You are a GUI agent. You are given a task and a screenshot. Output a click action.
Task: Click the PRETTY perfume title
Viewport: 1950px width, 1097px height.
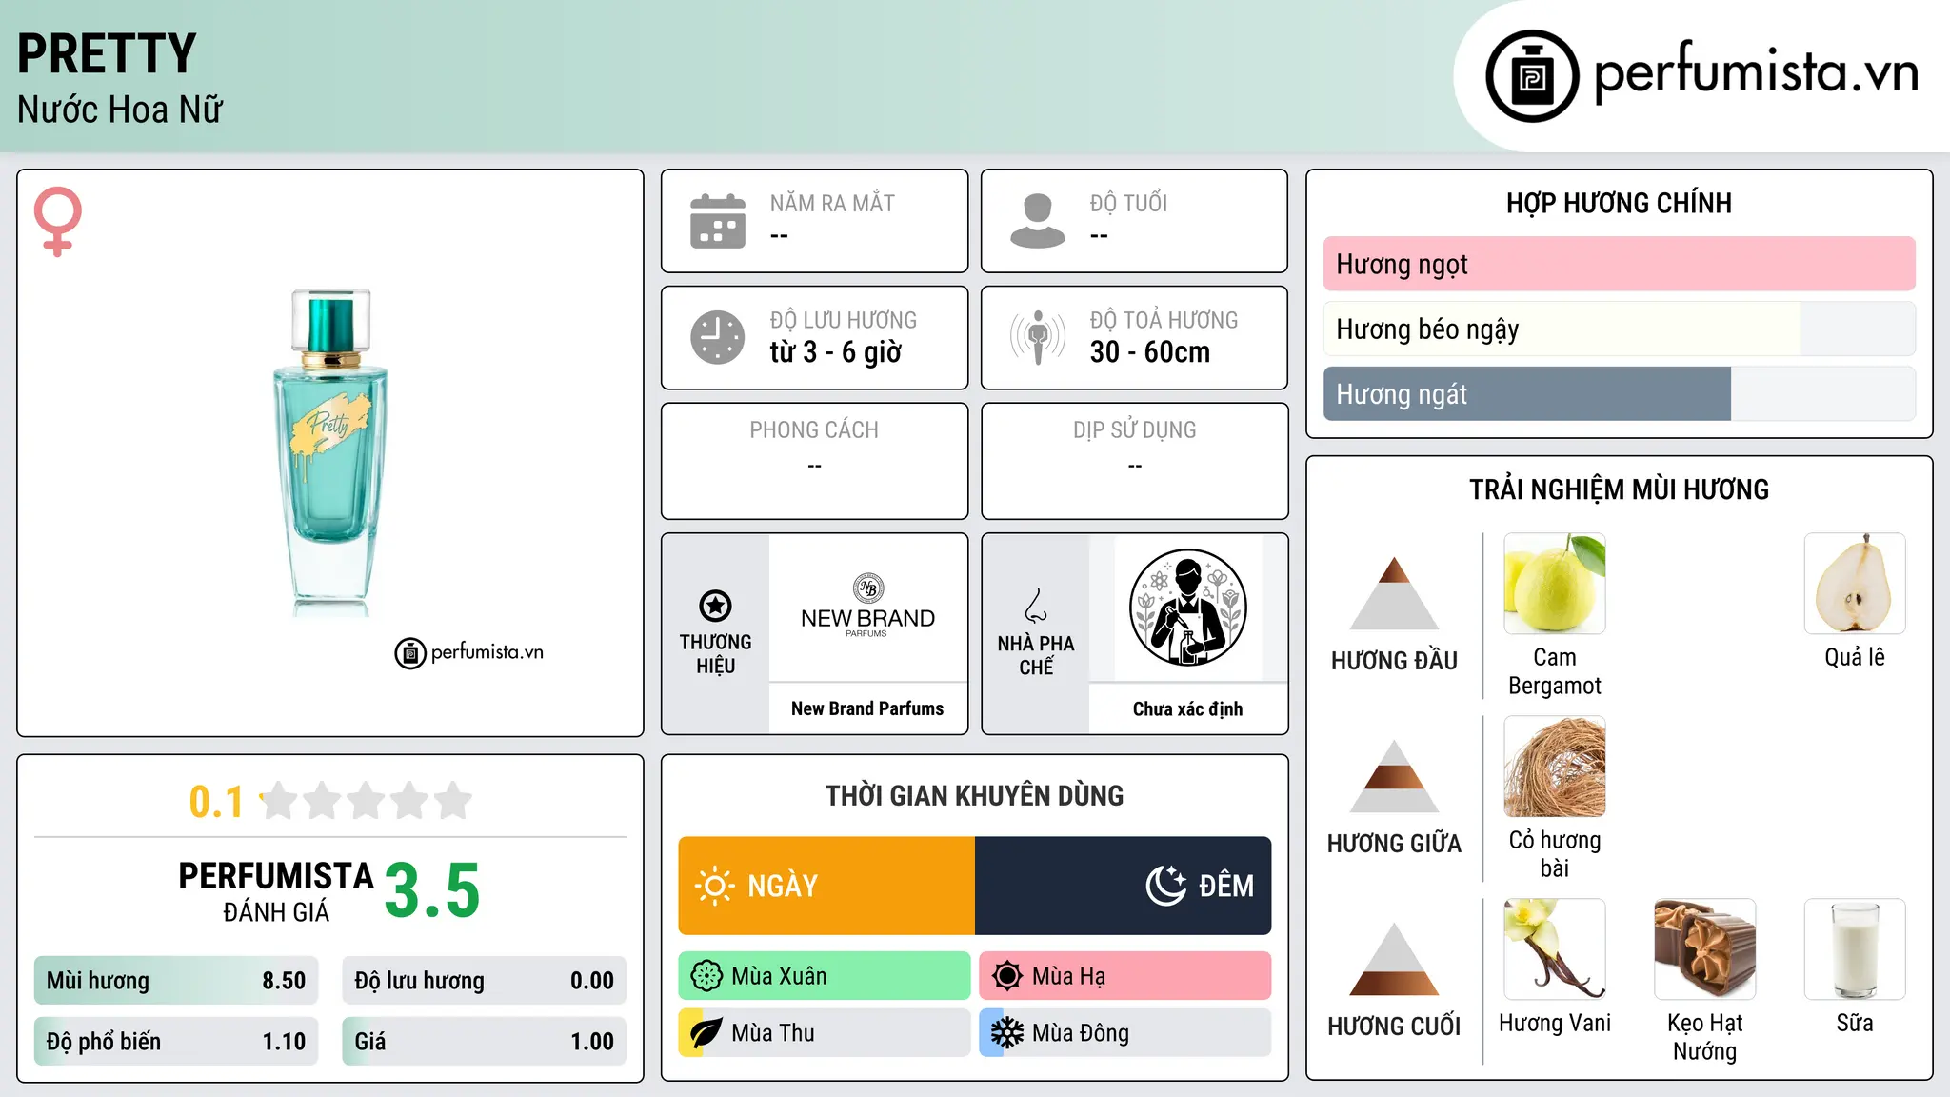pyautogui.click(x=107, y=53)
